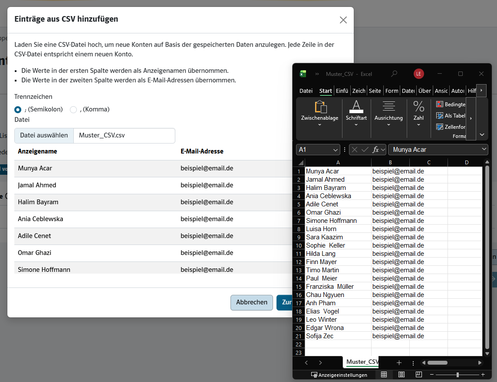This screenshot has width=497, height=382.
Task: Switch to Page Layout view in status bar
Action: (401, 374)
